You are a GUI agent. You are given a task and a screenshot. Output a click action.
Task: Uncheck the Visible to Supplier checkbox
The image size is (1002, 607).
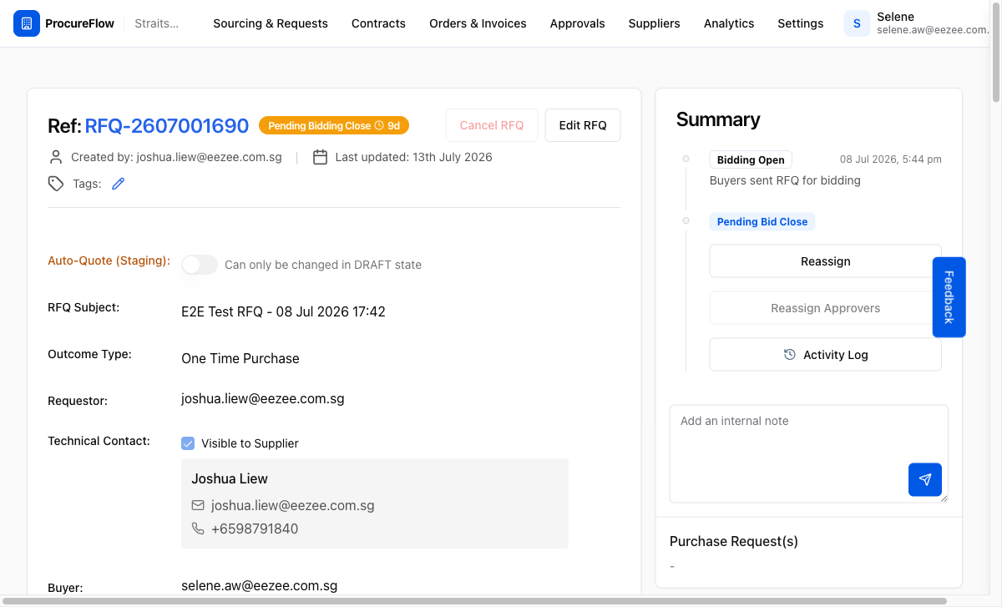[188, 443]
